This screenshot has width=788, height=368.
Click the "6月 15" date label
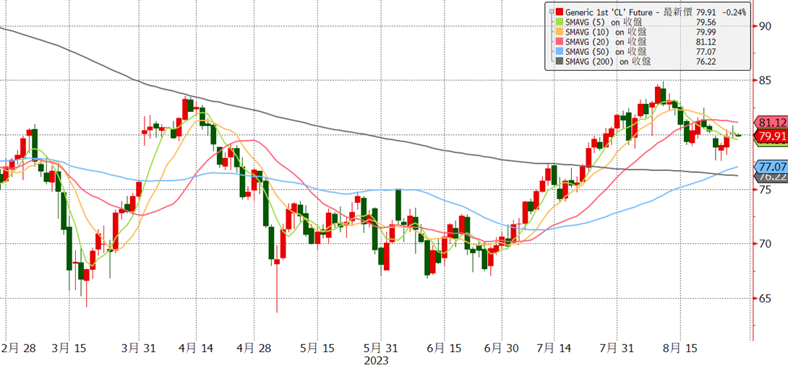[x=445, y=348]
